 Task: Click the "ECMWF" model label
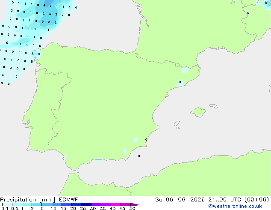click(68, 200)
